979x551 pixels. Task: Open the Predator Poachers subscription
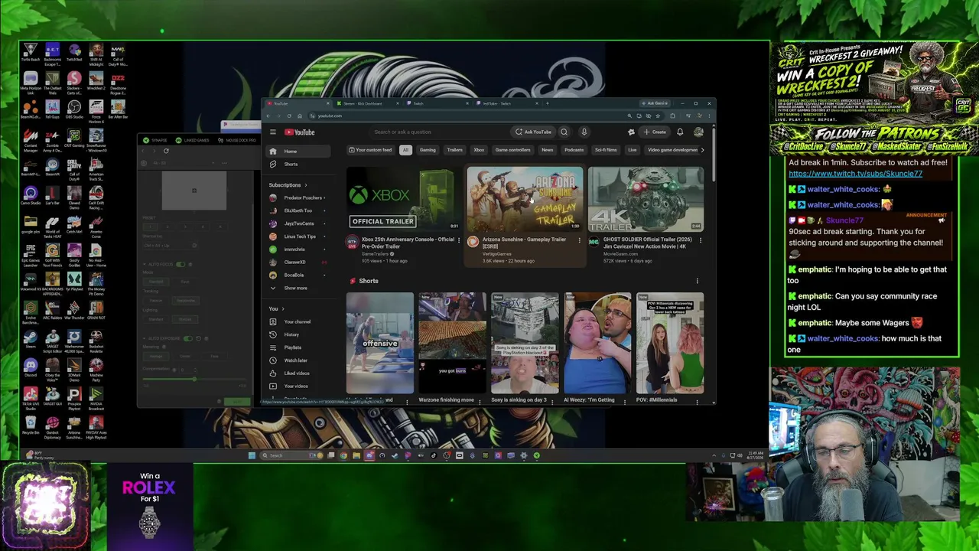pyautogui.click(x=298, y=197)
